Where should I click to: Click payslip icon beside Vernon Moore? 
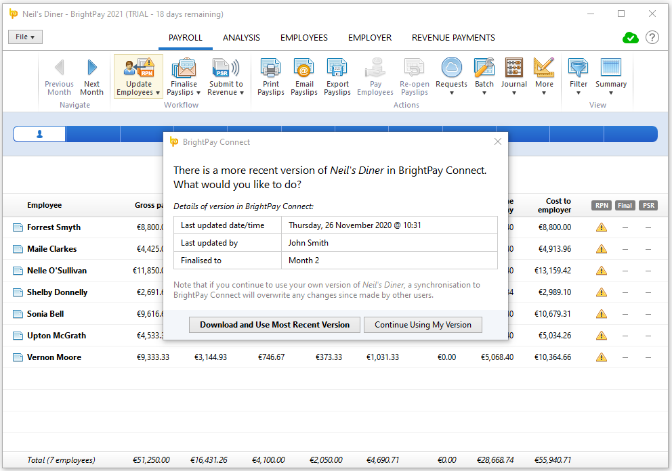pos(18,357)
